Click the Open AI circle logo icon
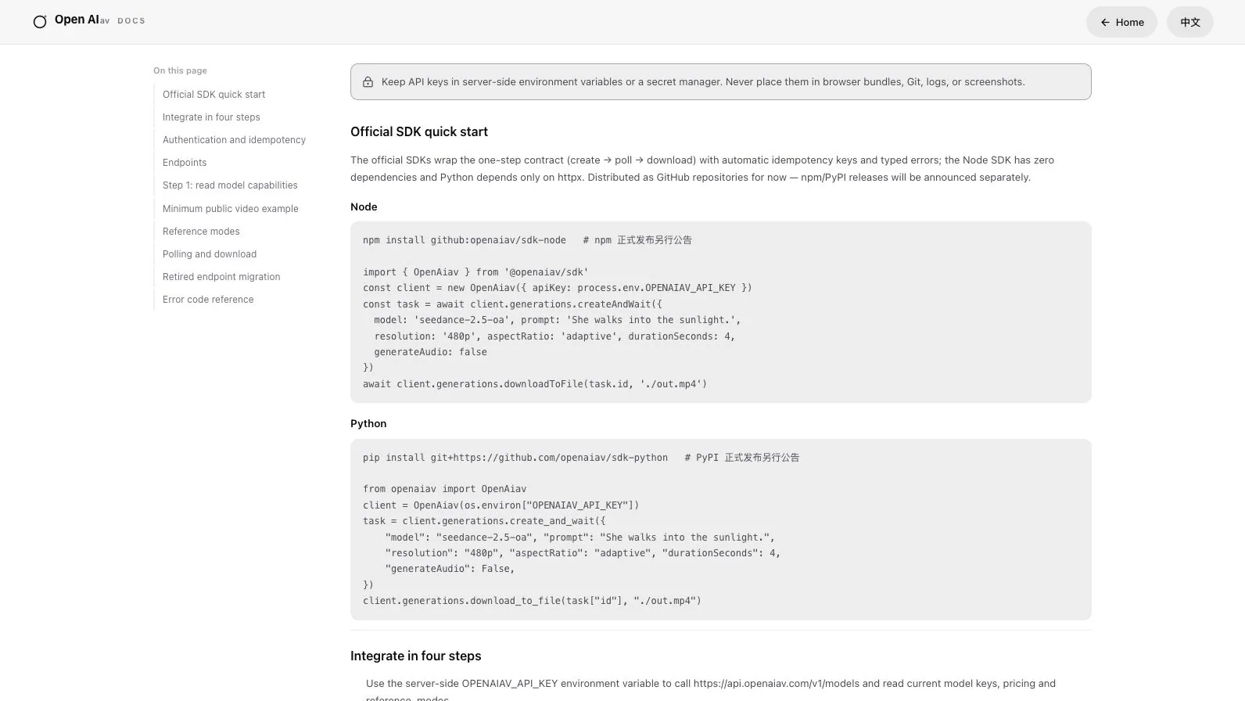The width and height of the screenshot is (1245, 701). tap(40, 22)
